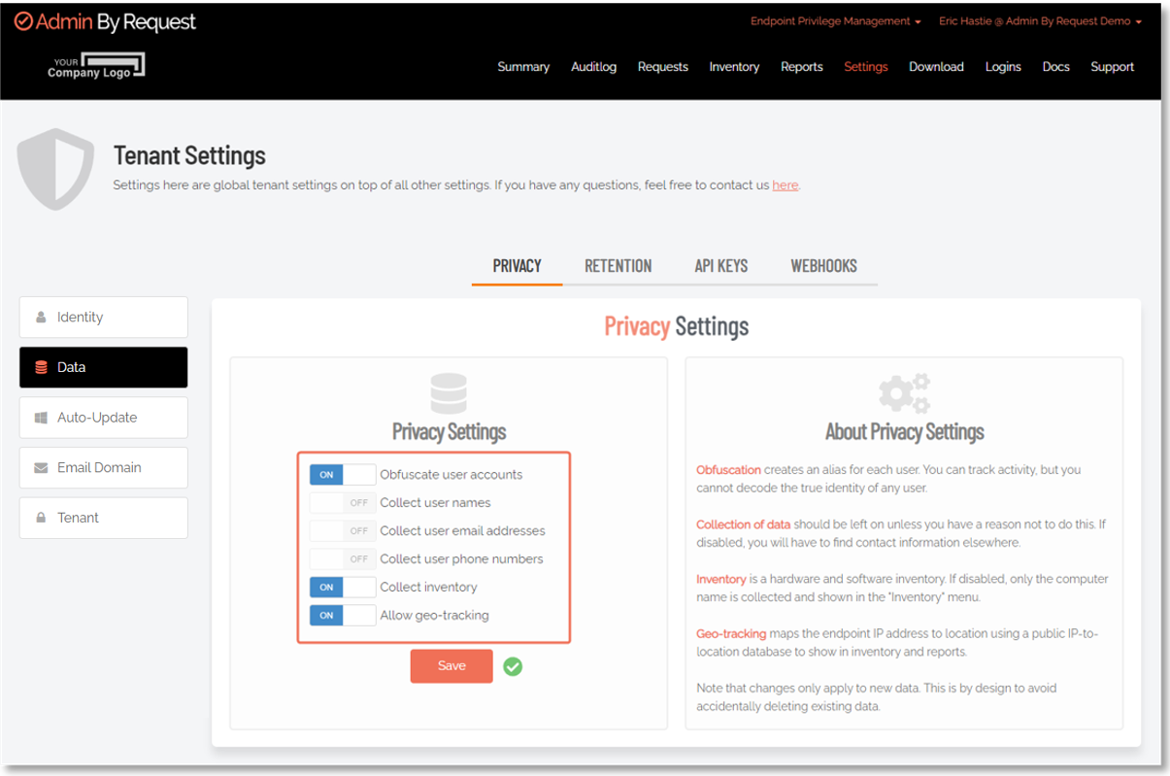Open the API Keys tab

[x=720, y=266]
